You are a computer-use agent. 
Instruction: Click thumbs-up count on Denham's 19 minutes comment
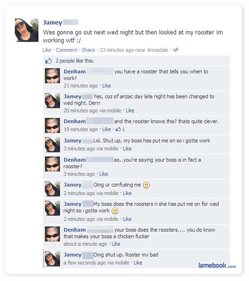pos(120,129)
